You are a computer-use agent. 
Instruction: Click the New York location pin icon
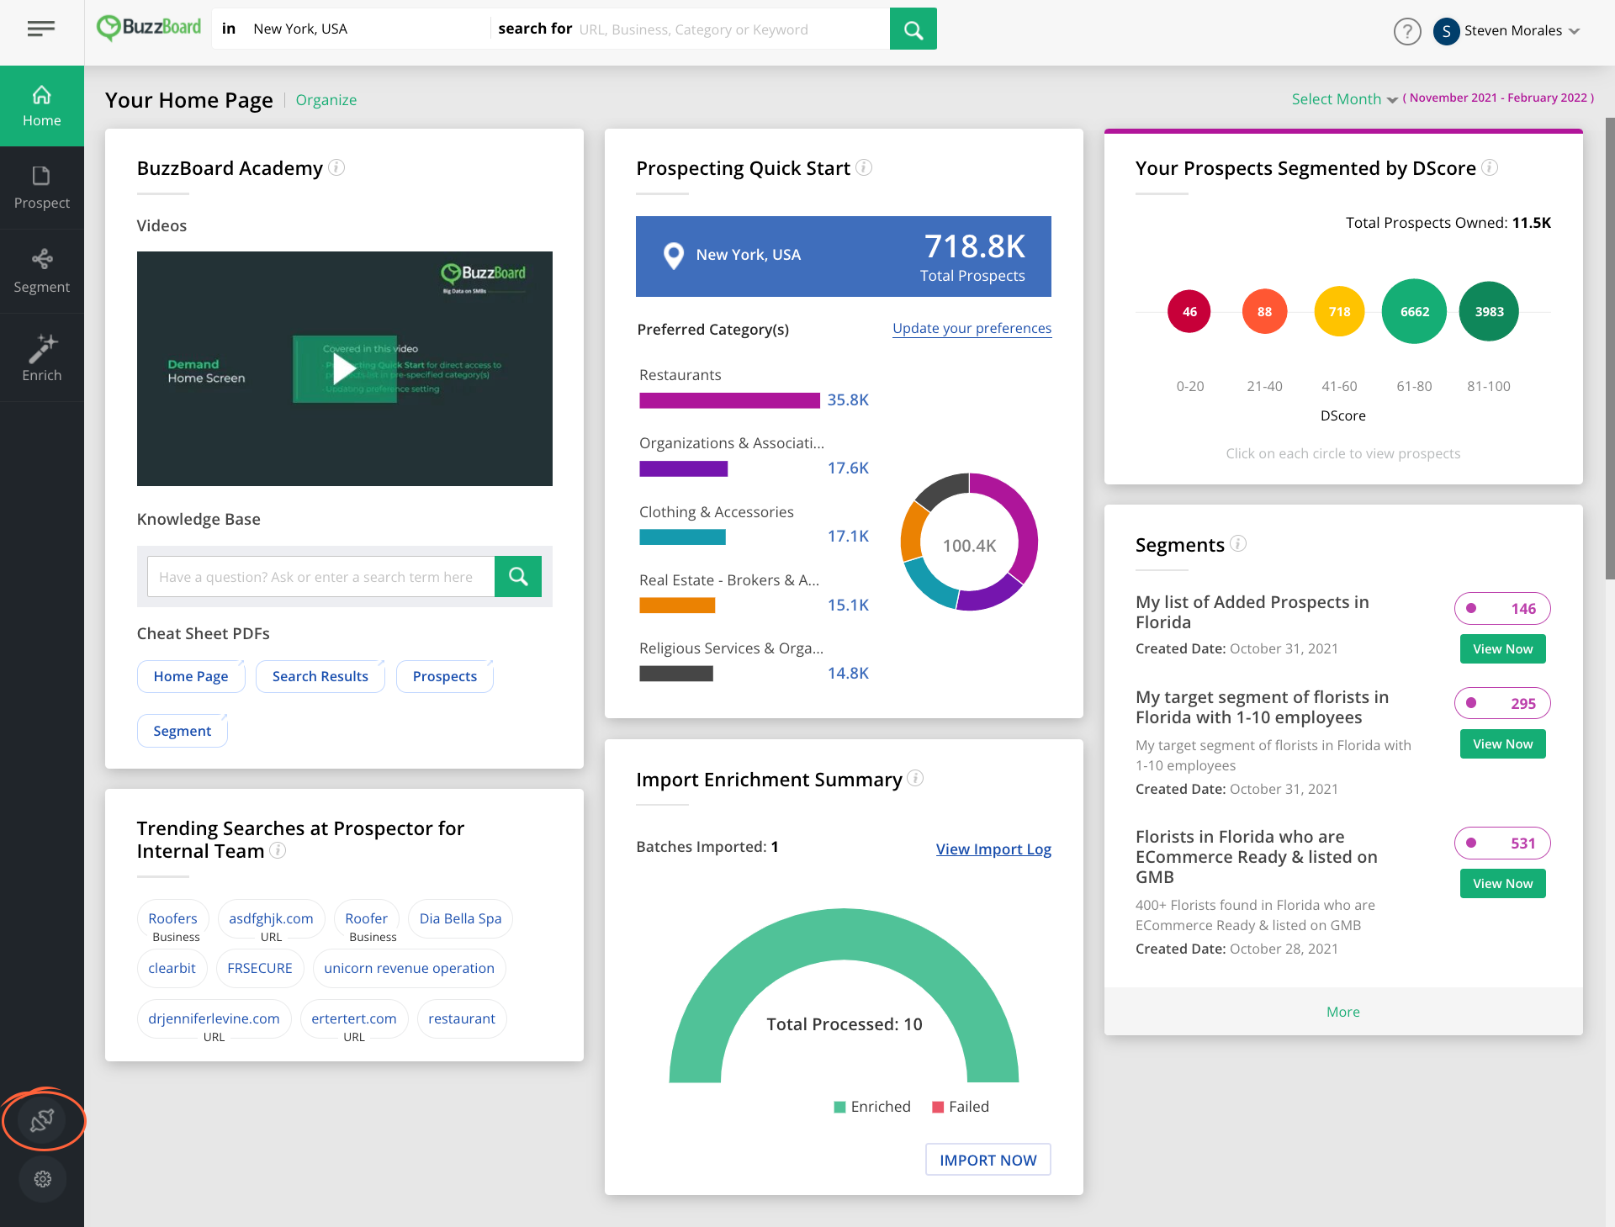674,256
